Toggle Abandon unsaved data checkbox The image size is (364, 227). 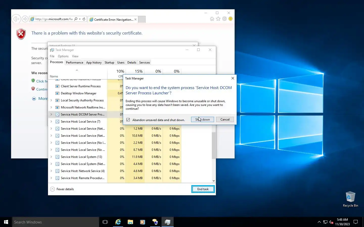pyautogui.click(x=128, y=120)
